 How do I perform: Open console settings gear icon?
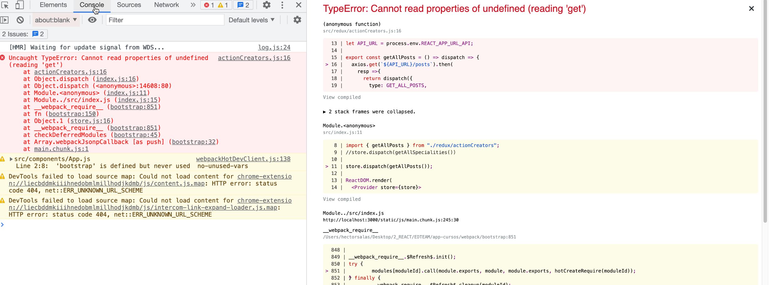(297, 20)
